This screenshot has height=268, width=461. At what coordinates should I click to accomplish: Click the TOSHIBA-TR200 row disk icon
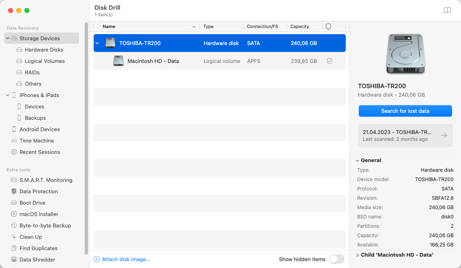[110, 43]
